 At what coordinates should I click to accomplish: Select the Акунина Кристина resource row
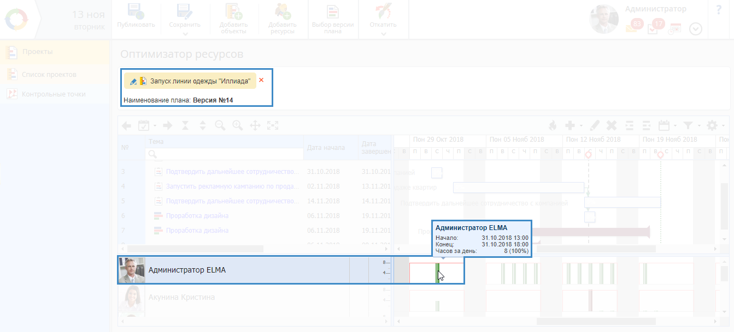(181, 297)
